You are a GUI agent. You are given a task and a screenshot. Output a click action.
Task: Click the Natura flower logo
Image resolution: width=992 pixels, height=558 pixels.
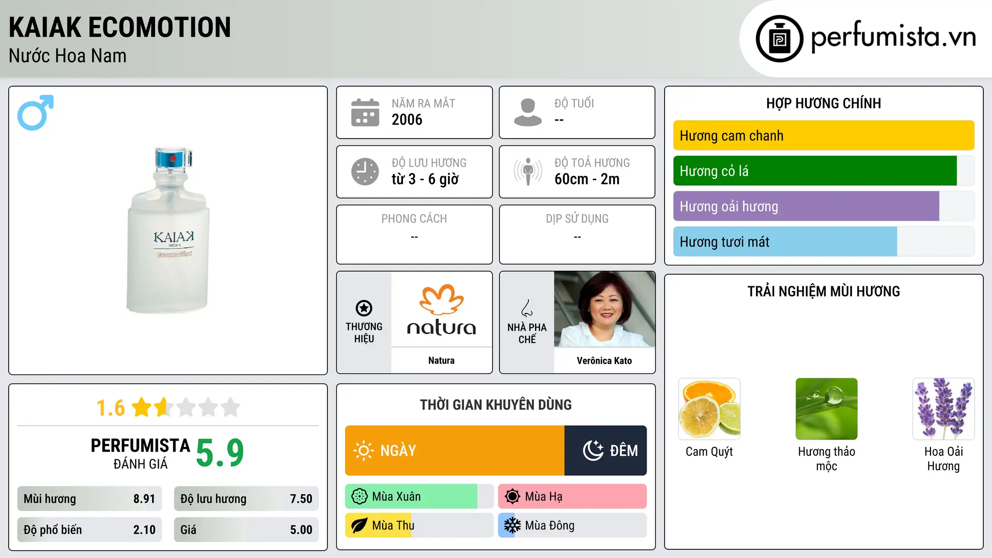tap(441, 299)
